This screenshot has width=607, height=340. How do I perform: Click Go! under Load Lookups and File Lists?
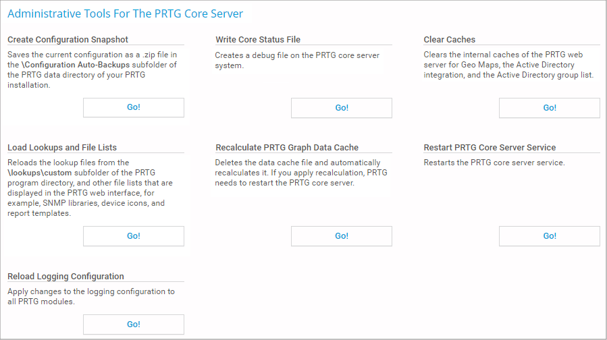tap(134, 236)
